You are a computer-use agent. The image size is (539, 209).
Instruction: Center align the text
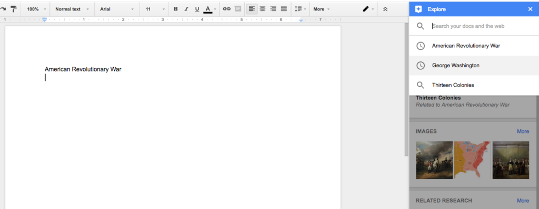(263, 9)
